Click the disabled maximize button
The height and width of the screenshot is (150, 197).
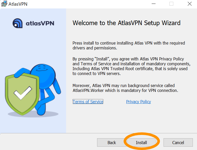click(x=171, y=4)
